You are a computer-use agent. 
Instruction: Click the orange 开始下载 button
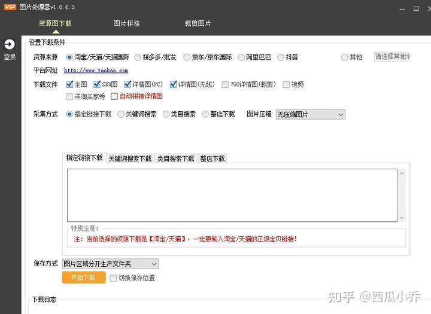tap(84, 278)
